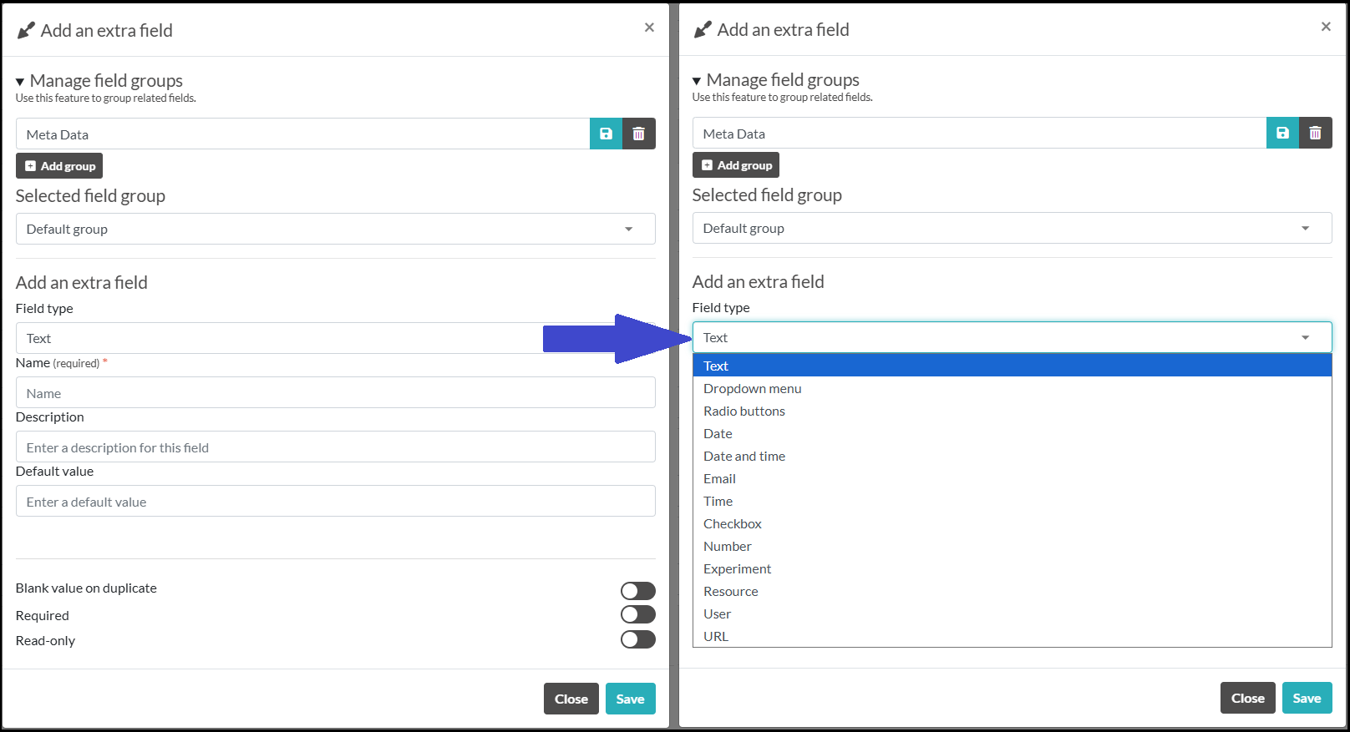Collapse Manage field groups section in left dialog
Screen dimensions: 1350x732
(20, 82)
